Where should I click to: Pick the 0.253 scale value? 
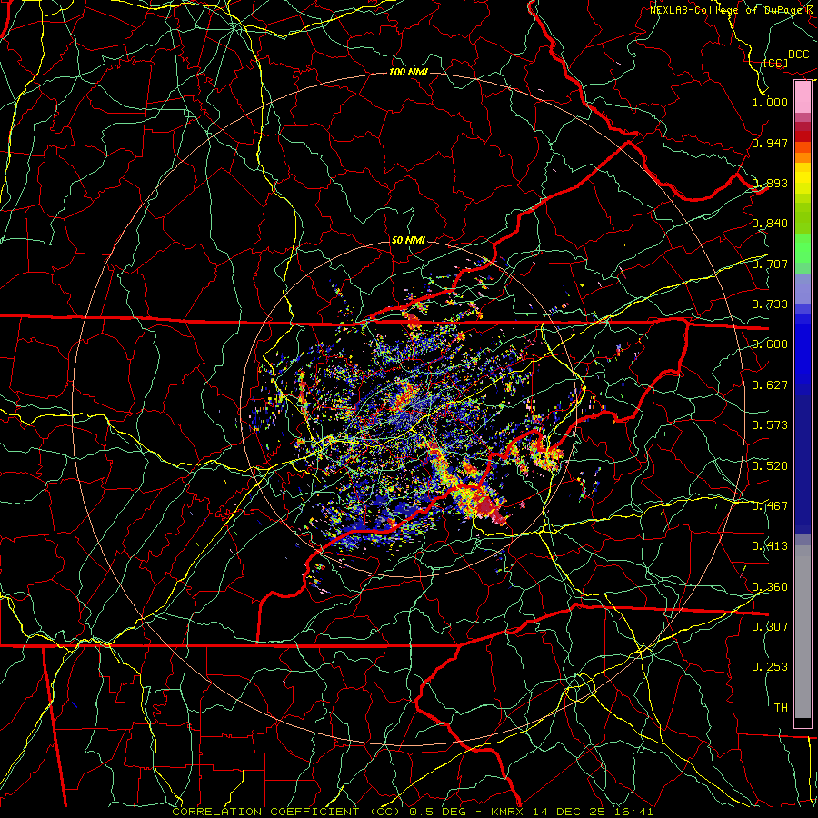[770, 667]
